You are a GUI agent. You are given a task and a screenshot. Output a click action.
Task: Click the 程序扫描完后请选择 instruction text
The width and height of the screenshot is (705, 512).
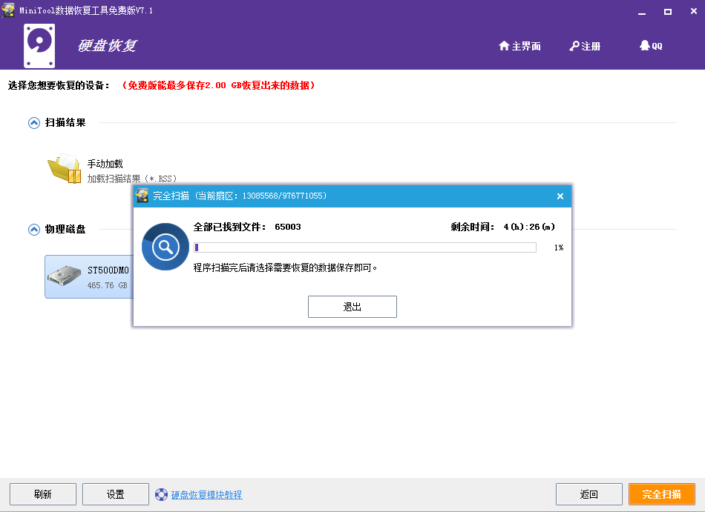[285, 267]
